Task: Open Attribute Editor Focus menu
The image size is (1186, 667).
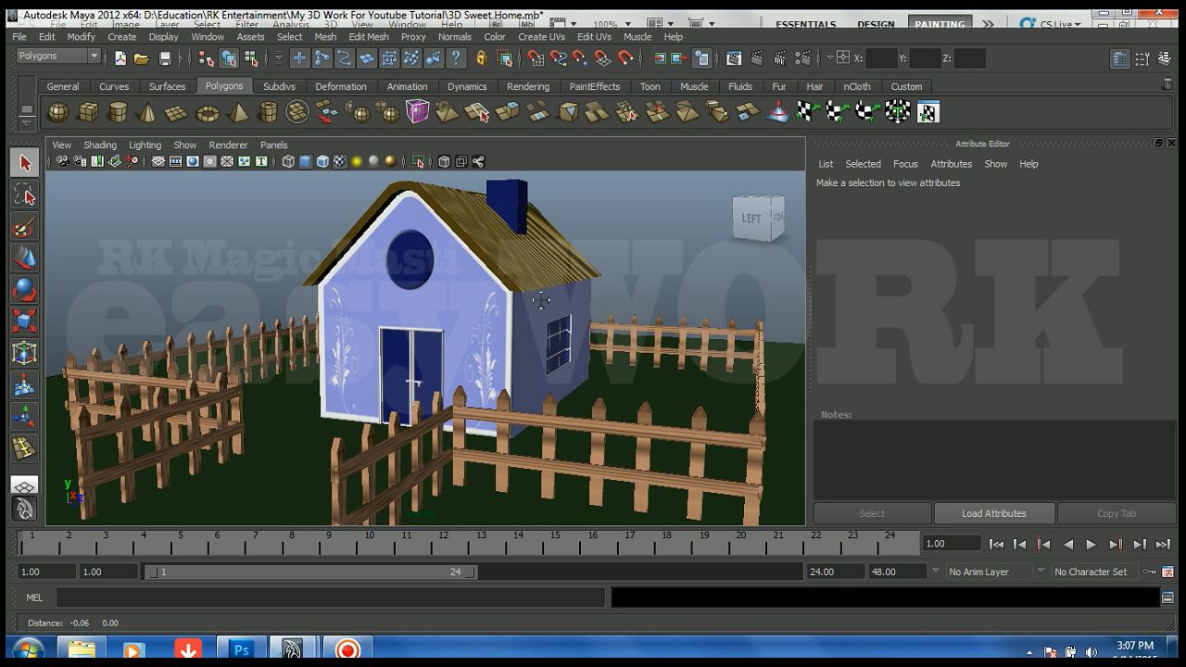Action: (905, 164)
